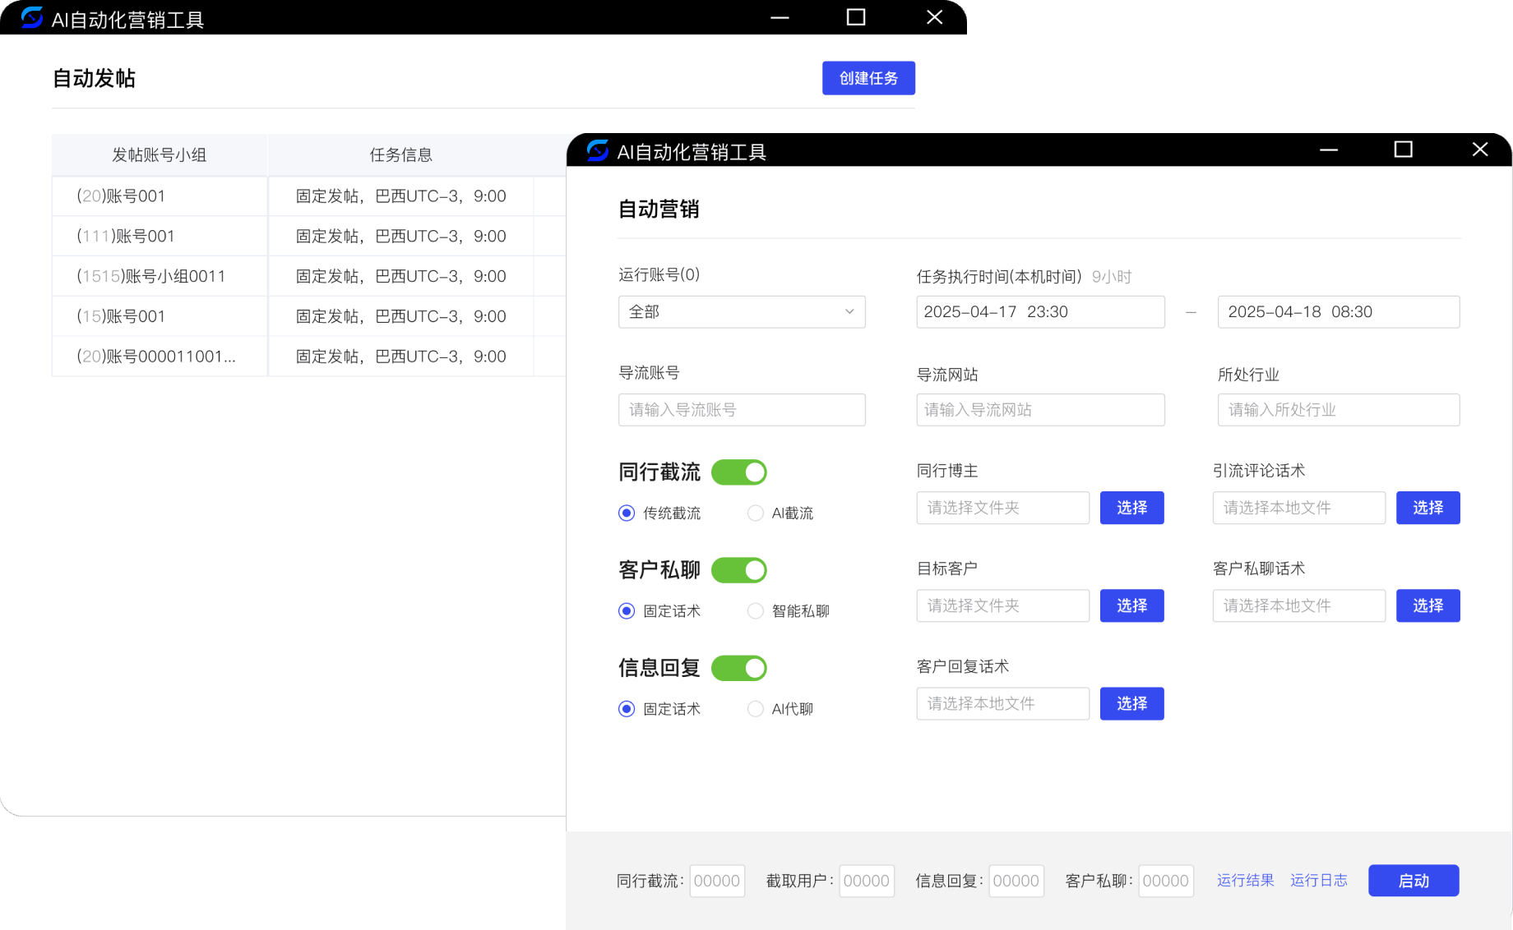The image size is (1513, 930).
Task: Toggle the 同行截流 switch off
Action: [738, 472]
